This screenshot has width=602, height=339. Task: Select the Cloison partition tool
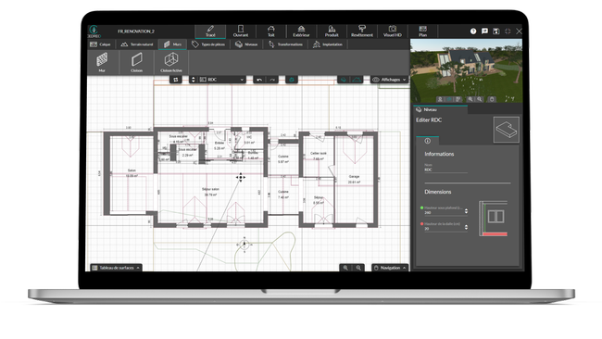click(x=136, y=62)
